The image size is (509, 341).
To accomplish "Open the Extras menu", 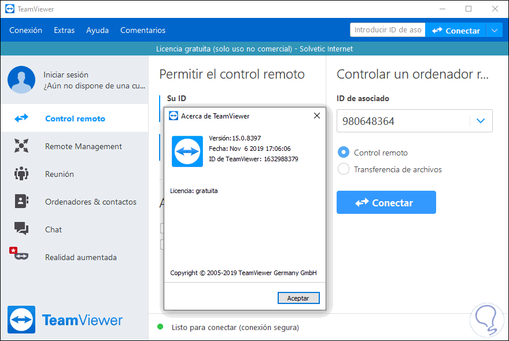I will (x=64, y=30).
